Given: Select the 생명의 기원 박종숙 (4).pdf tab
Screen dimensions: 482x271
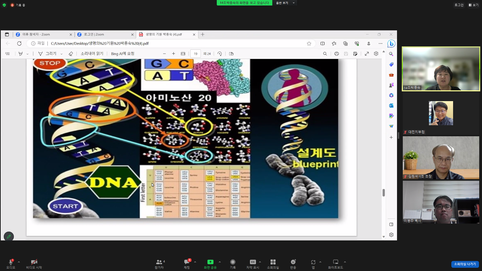Looking at the screenshot, I should click(167, 34).
